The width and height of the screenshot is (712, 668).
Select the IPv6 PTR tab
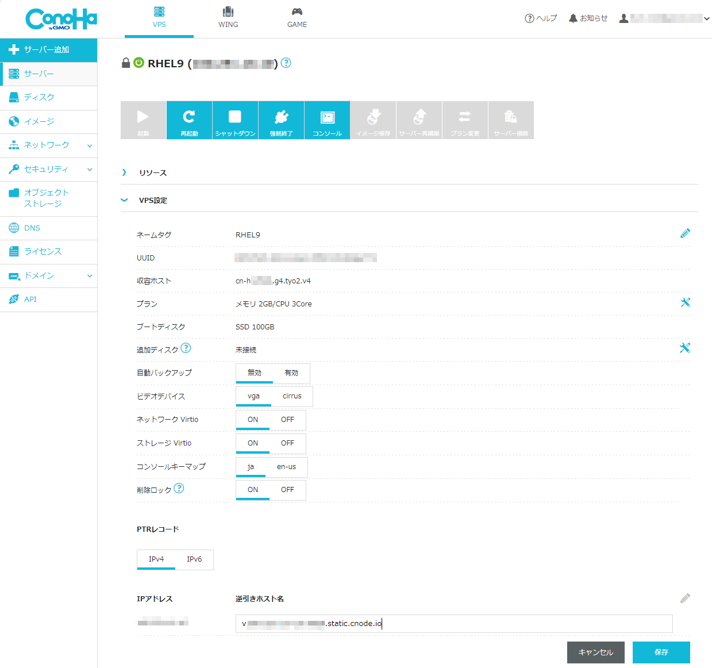click(x=194, y=559)
